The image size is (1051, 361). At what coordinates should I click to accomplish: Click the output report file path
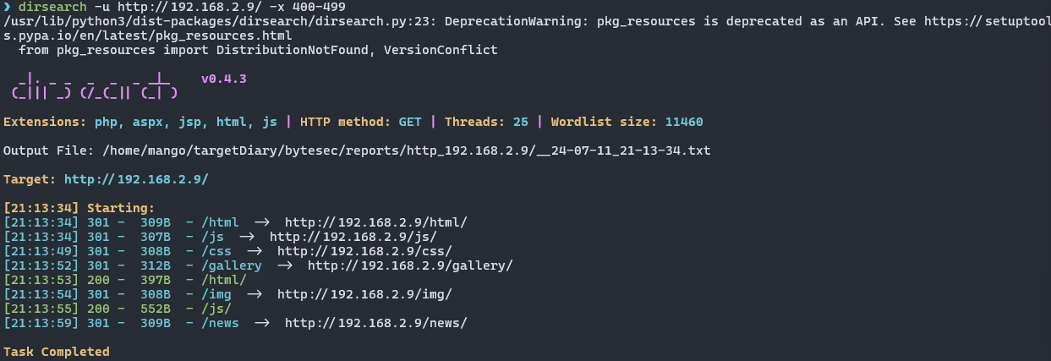tap(406, 150)
